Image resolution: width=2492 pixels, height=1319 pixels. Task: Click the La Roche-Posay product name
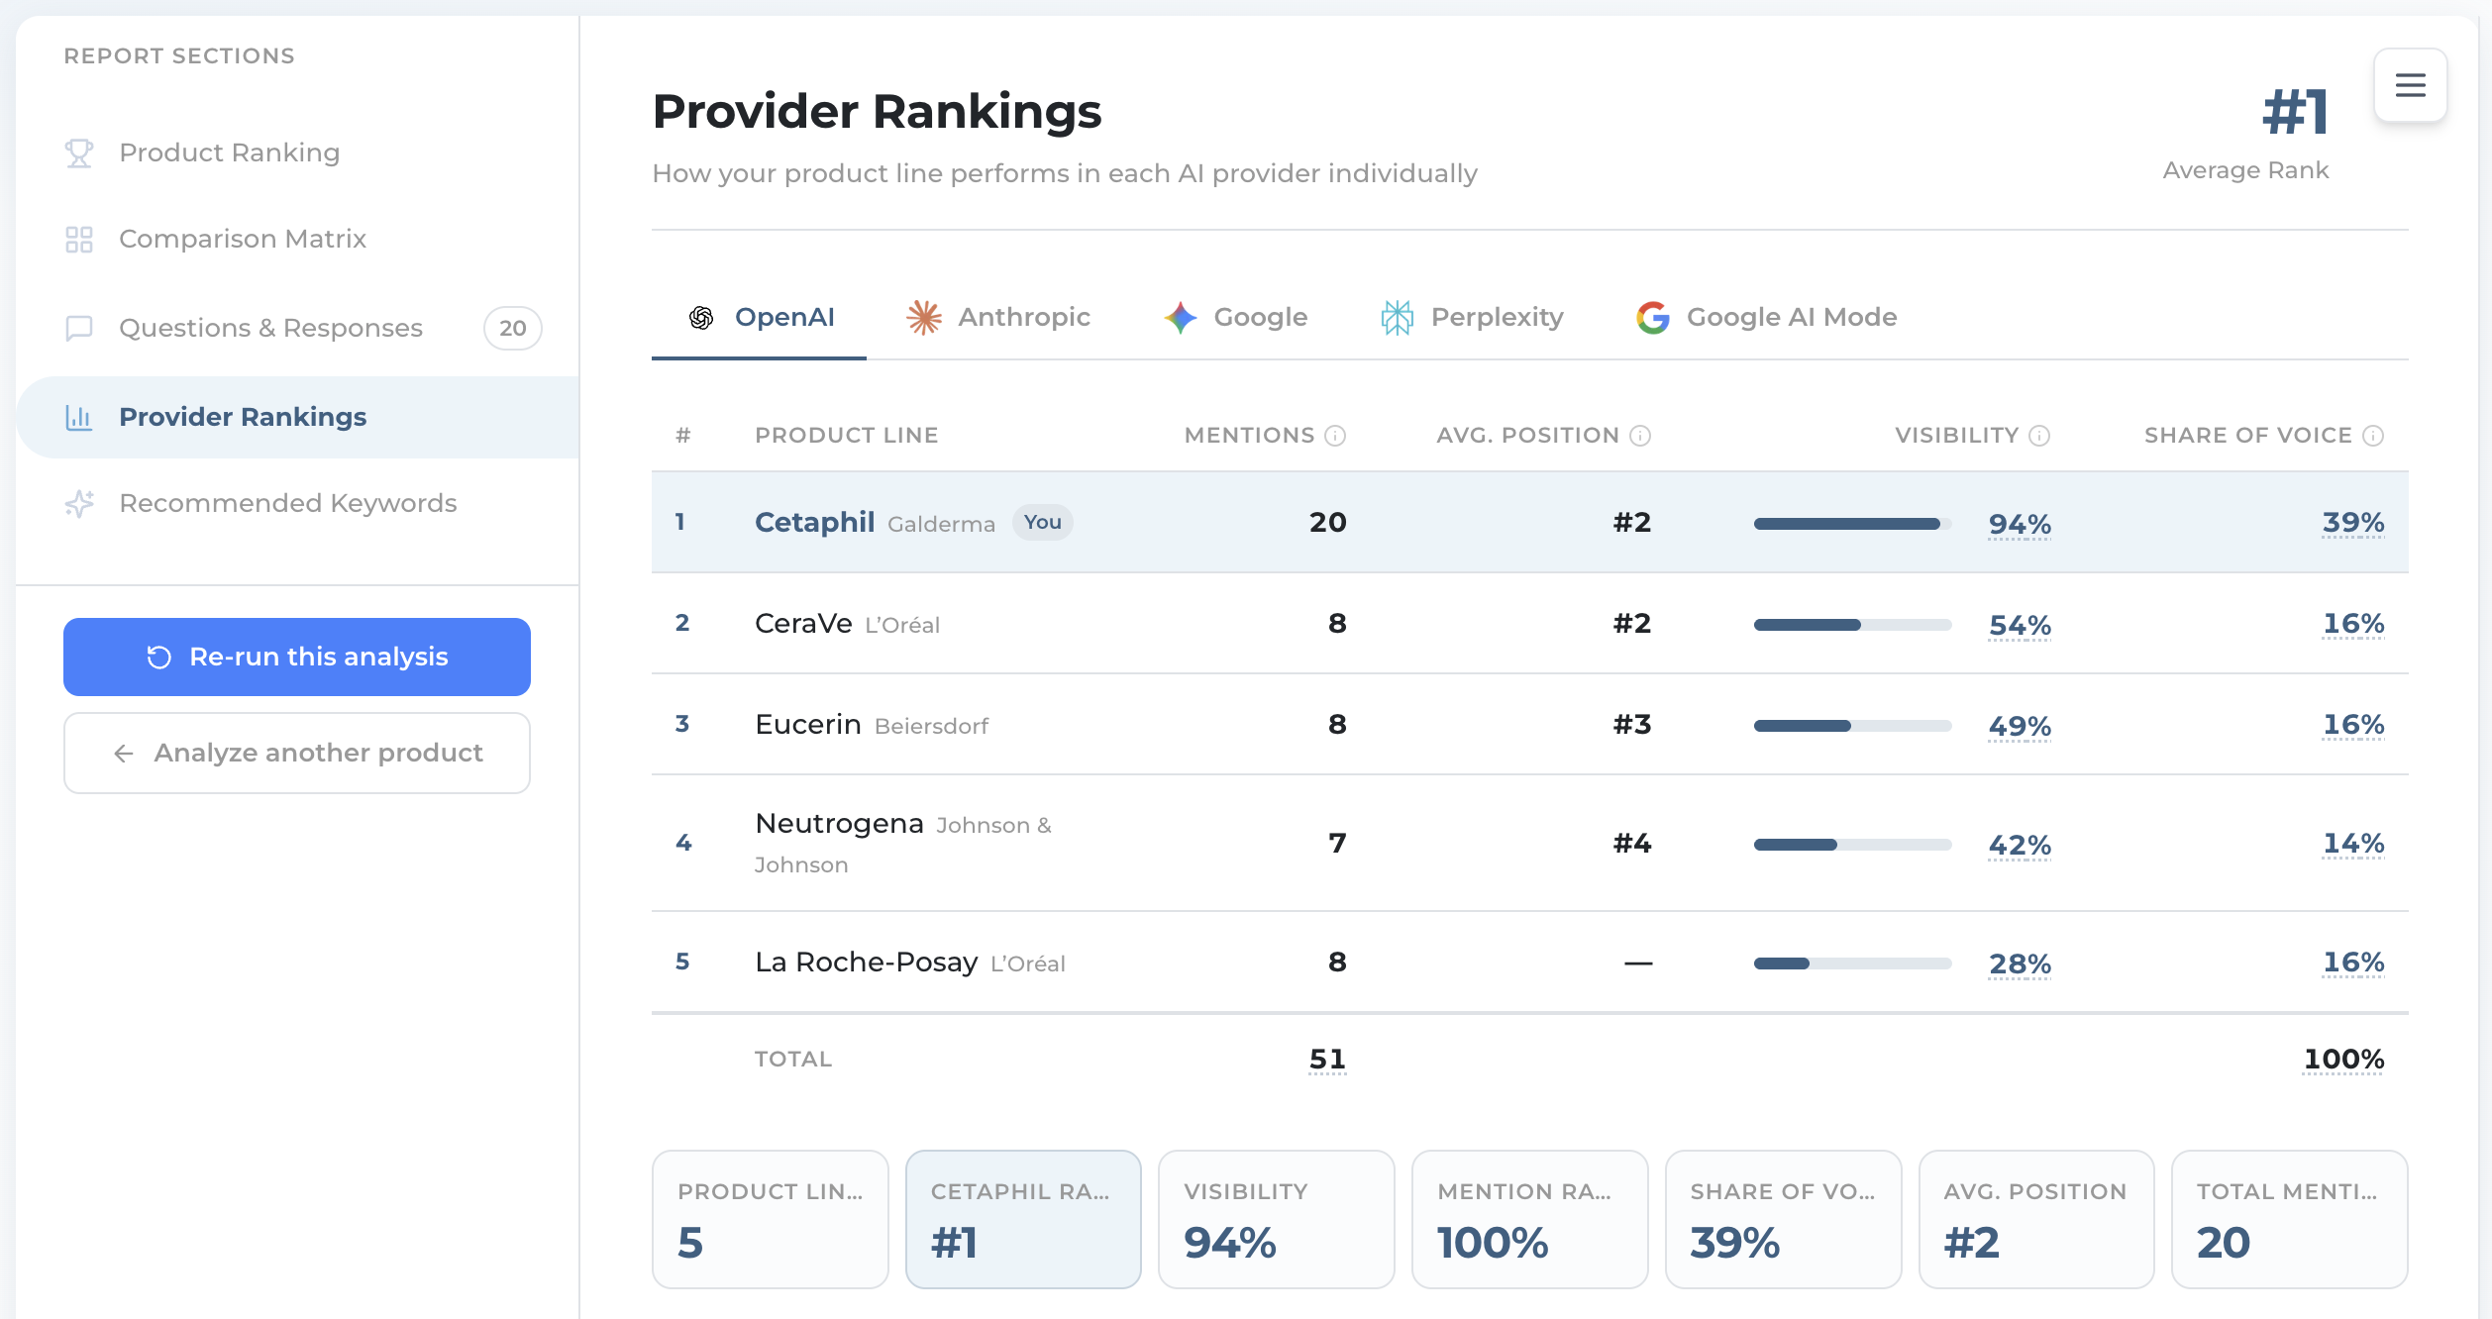867,962
